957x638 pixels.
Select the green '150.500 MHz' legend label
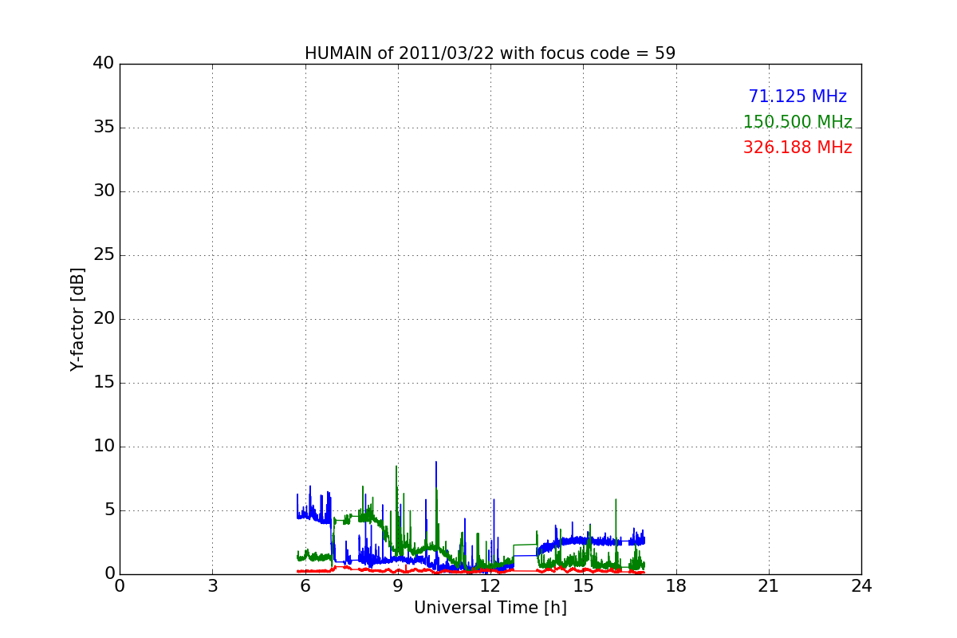(797, 122)
